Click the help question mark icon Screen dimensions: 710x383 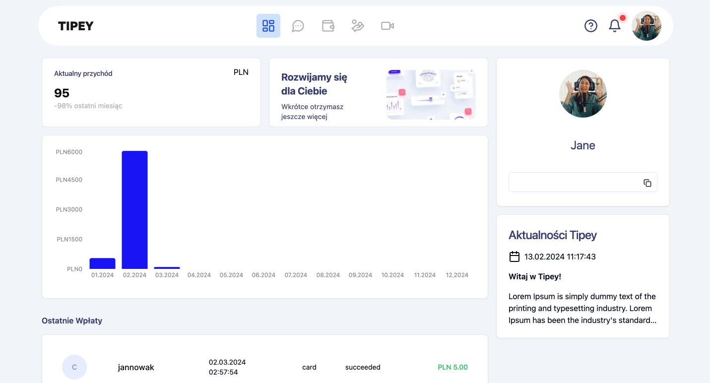coord(590,26)
